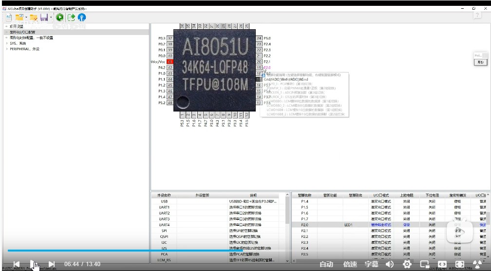Toggle the 字幕 subtitles option
The image size is (491, 271).
pos(371,264)
